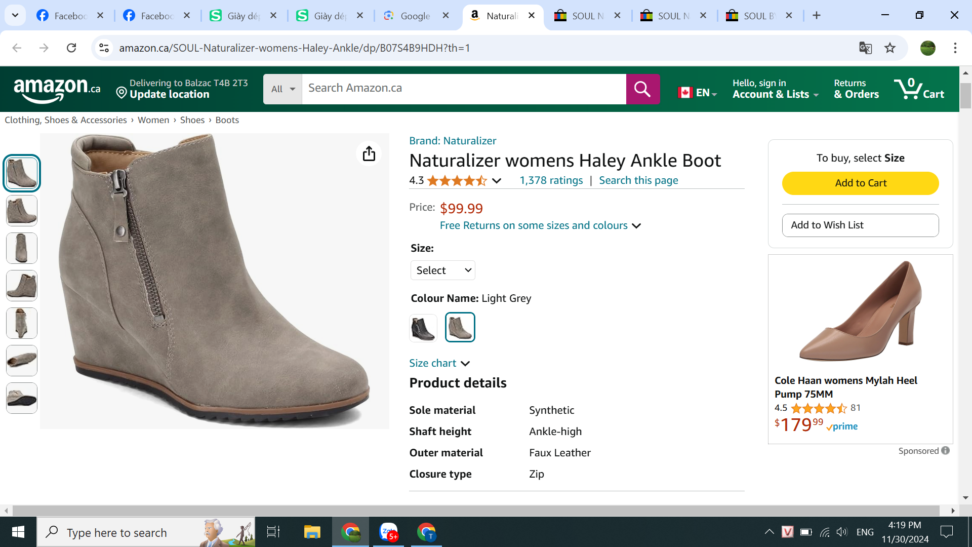Select the light grey boot colour swatch
972x547 pixels.
coord(460,328)
